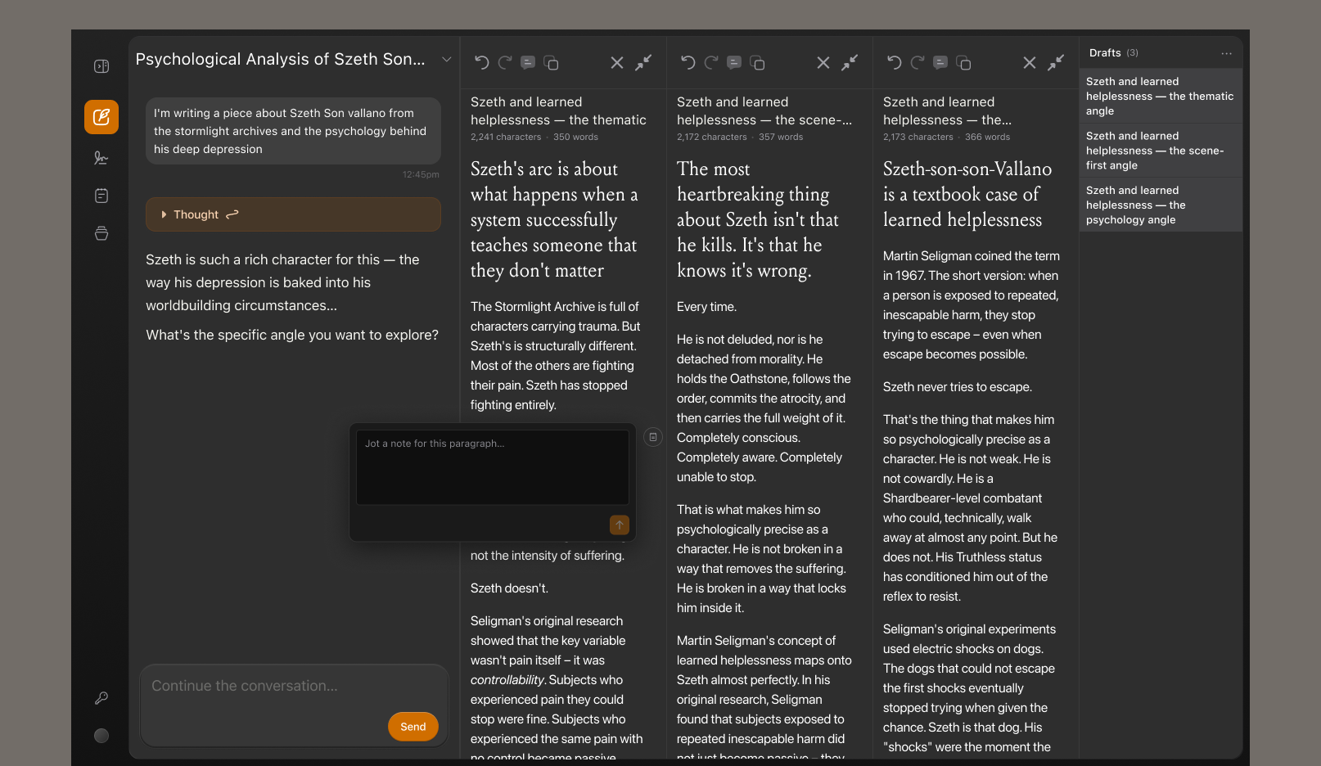
Task: Open the ink jar icon in sidebar
Action: tap(101, 233)
